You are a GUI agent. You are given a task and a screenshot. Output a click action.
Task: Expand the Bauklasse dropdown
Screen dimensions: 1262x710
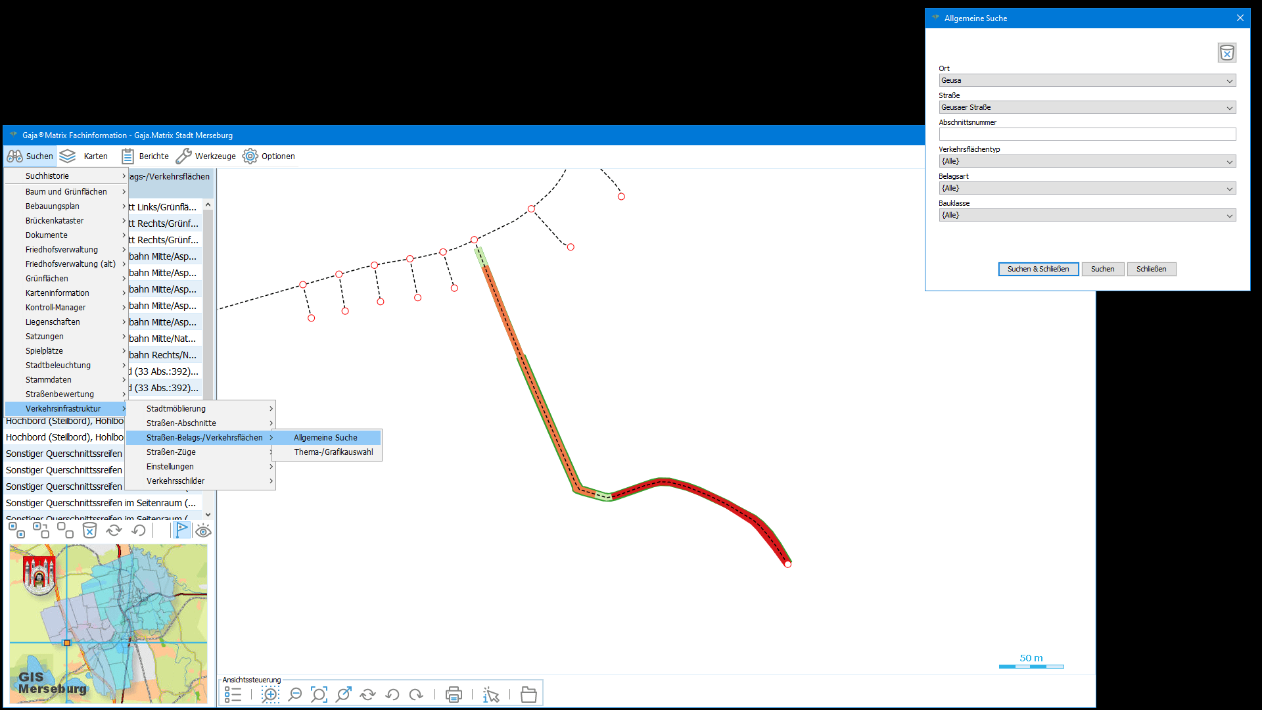(1087, 215)
